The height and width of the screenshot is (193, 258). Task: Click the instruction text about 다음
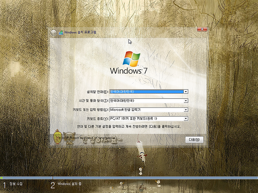pyautogui.click(x=129, y=127)
